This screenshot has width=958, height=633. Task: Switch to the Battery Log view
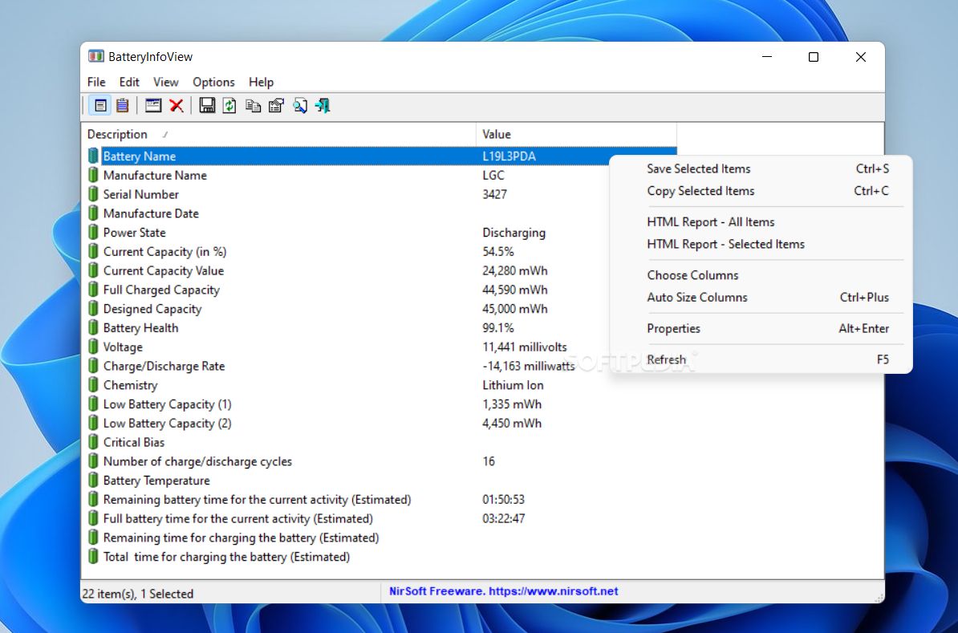click(x=122, y=105)
